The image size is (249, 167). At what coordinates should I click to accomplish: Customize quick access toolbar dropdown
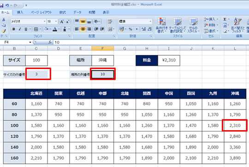click(x=26, y=6)
